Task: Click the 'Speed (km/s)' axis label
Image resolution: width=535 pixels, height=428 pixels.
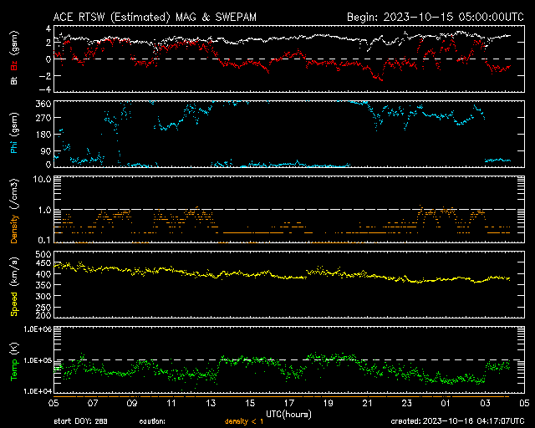Action: [14, 287]
